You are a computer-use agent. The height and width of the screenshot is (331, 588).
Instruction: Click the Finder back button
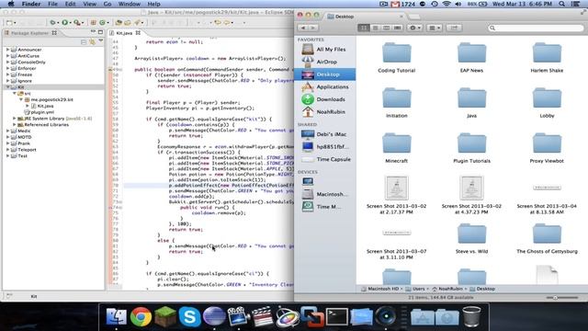[303, 28]
